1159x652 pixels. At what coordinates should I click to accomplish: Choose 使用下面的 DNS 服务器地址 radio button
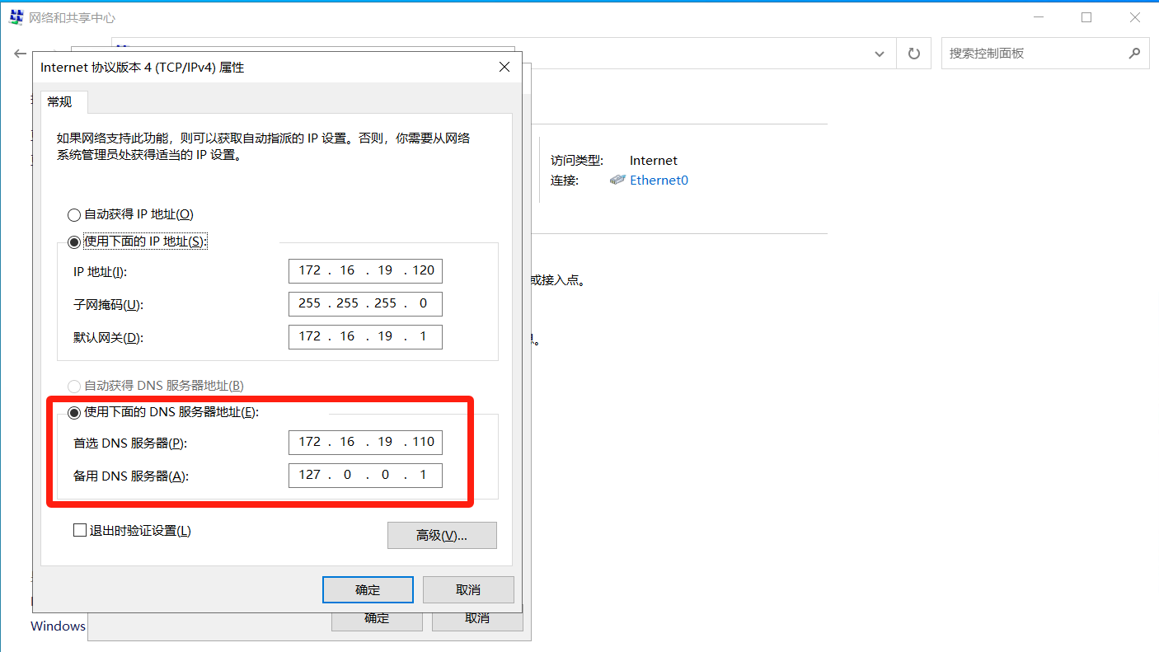point(74,412)
